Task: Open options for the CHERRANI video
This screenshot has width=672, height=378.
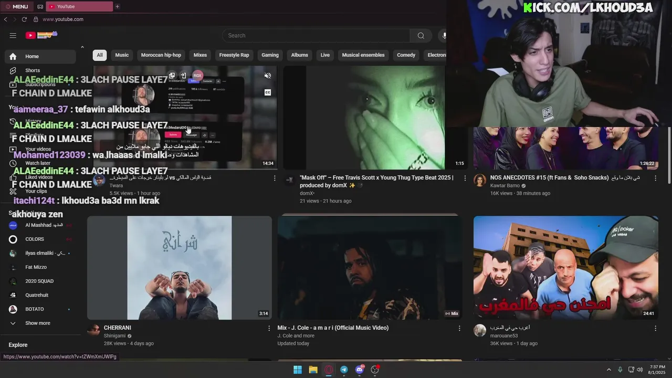Action: [x=269, y=328]
